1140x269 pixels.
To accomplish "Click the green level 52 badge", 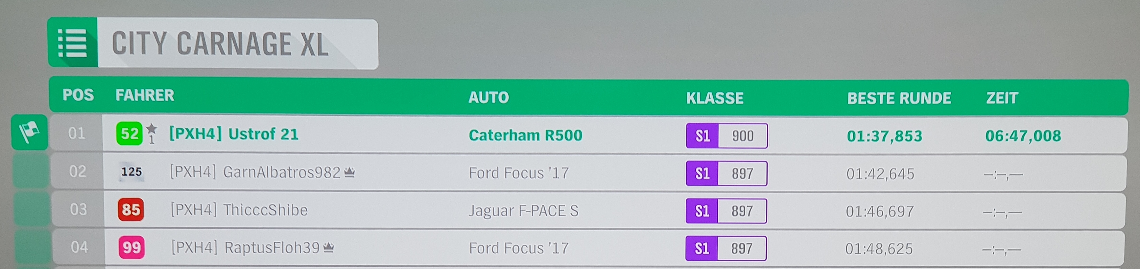I will [x=129, y=133].
